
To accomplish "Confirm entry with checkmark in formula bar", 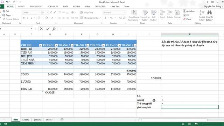I will [x=48, y=29].
